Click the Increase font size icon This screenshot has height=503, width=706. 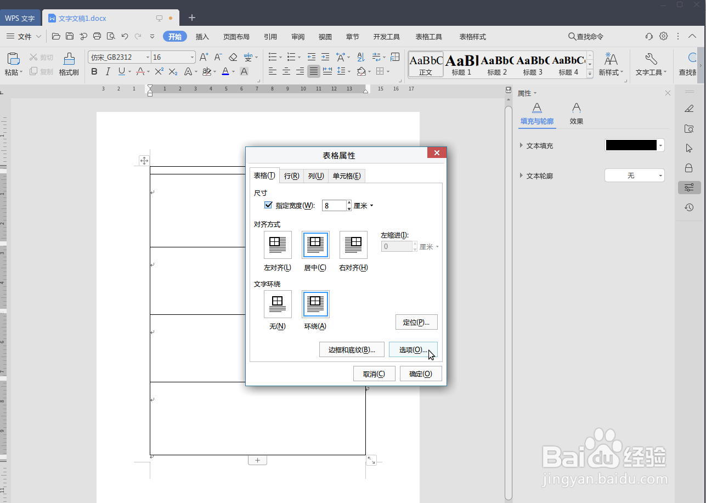204,57
